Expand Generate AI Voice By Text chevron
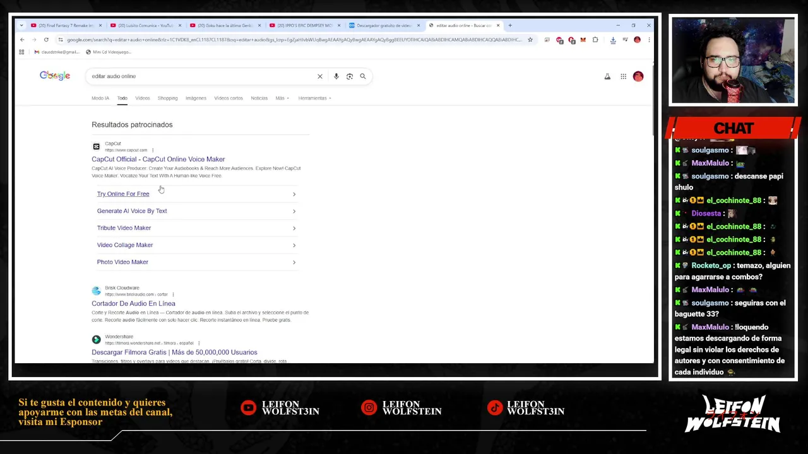This screenshot has width=808, height=454. coord(294,211)
